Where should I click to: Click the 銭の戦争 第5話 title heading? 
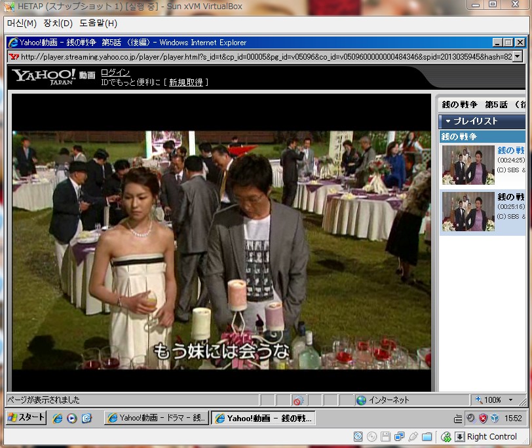coord(484,105)
